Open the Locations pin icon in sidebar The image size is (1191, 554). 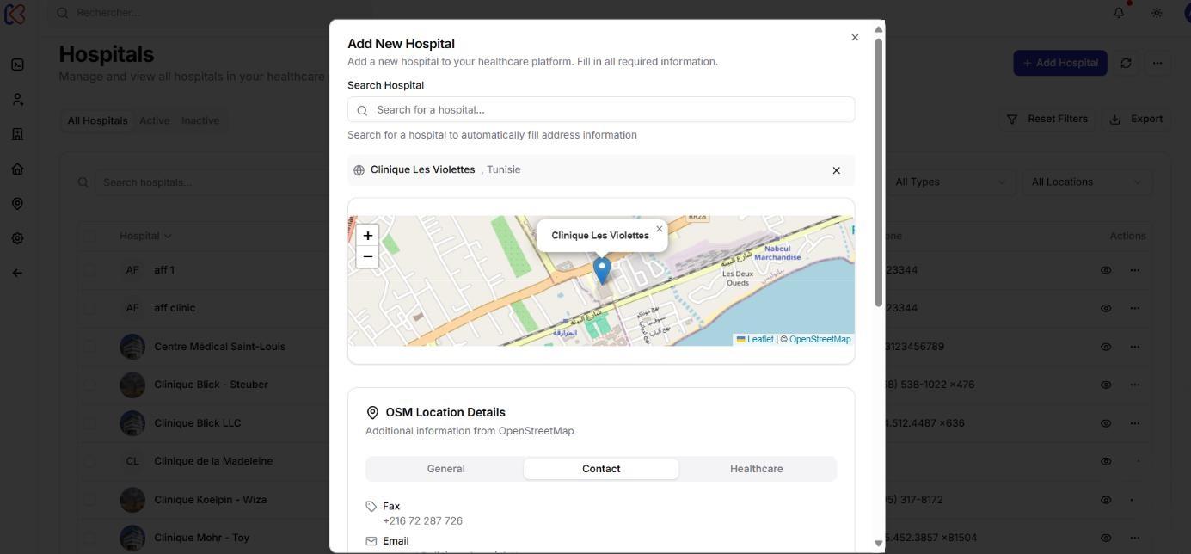[16, 203]
